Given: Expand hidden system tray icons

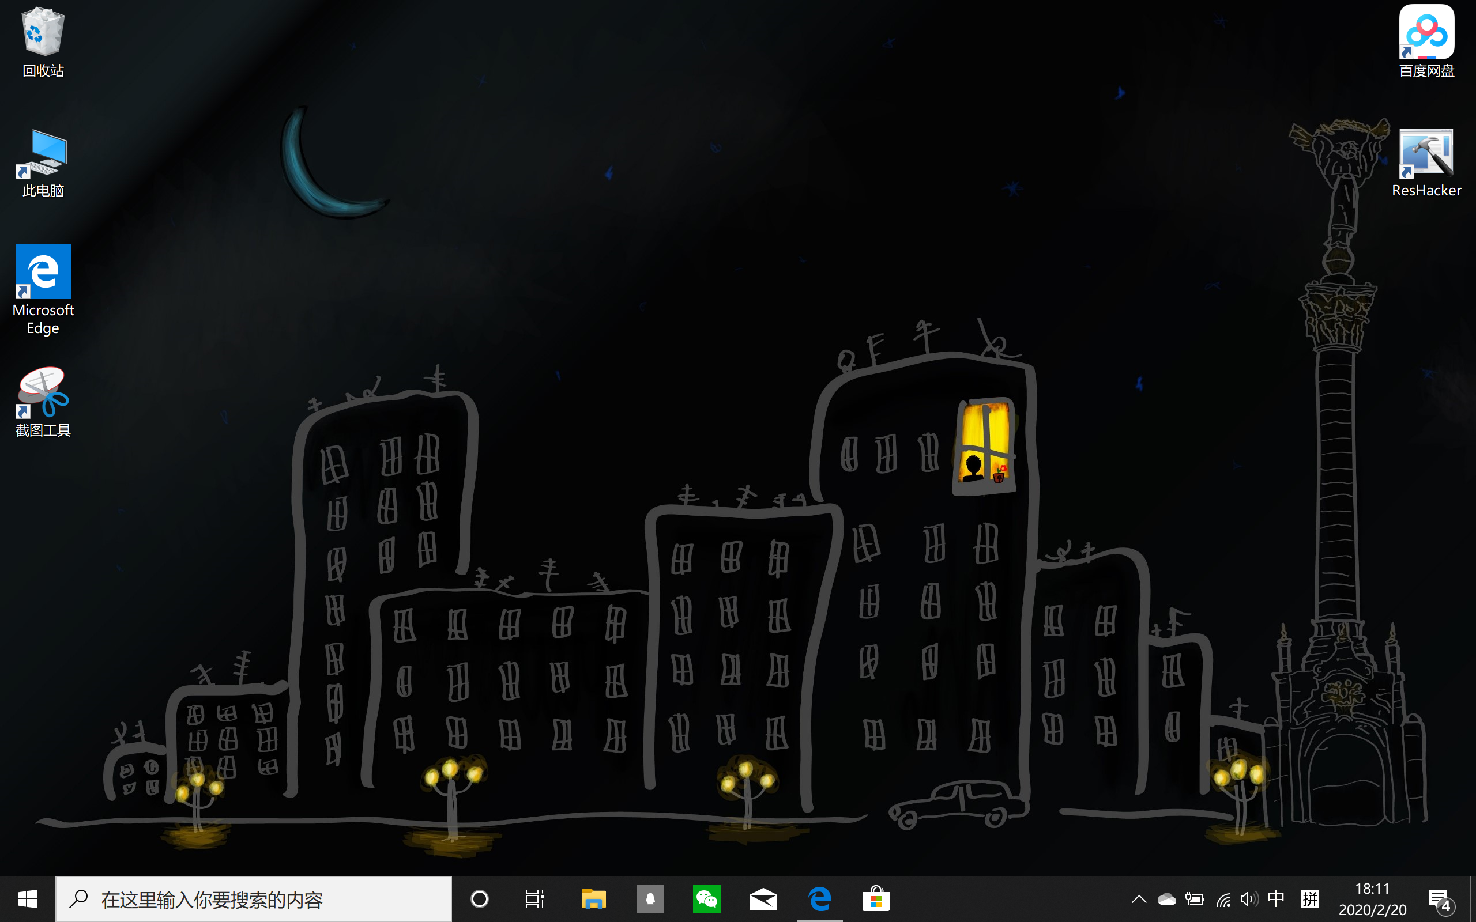Looking at the screenshot, I should point(1139,899).
